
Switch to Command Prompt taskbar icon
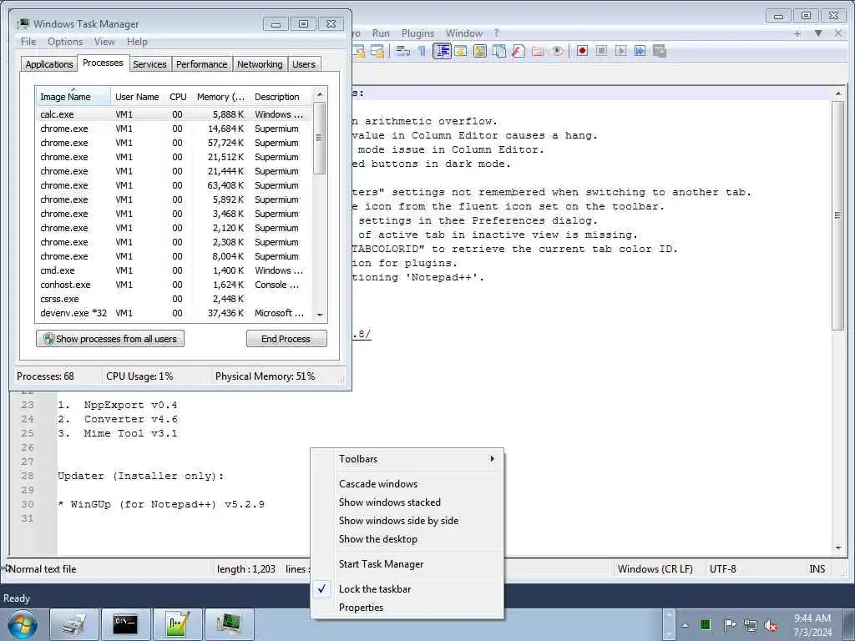pyautogui.click(x=125, y=624)
